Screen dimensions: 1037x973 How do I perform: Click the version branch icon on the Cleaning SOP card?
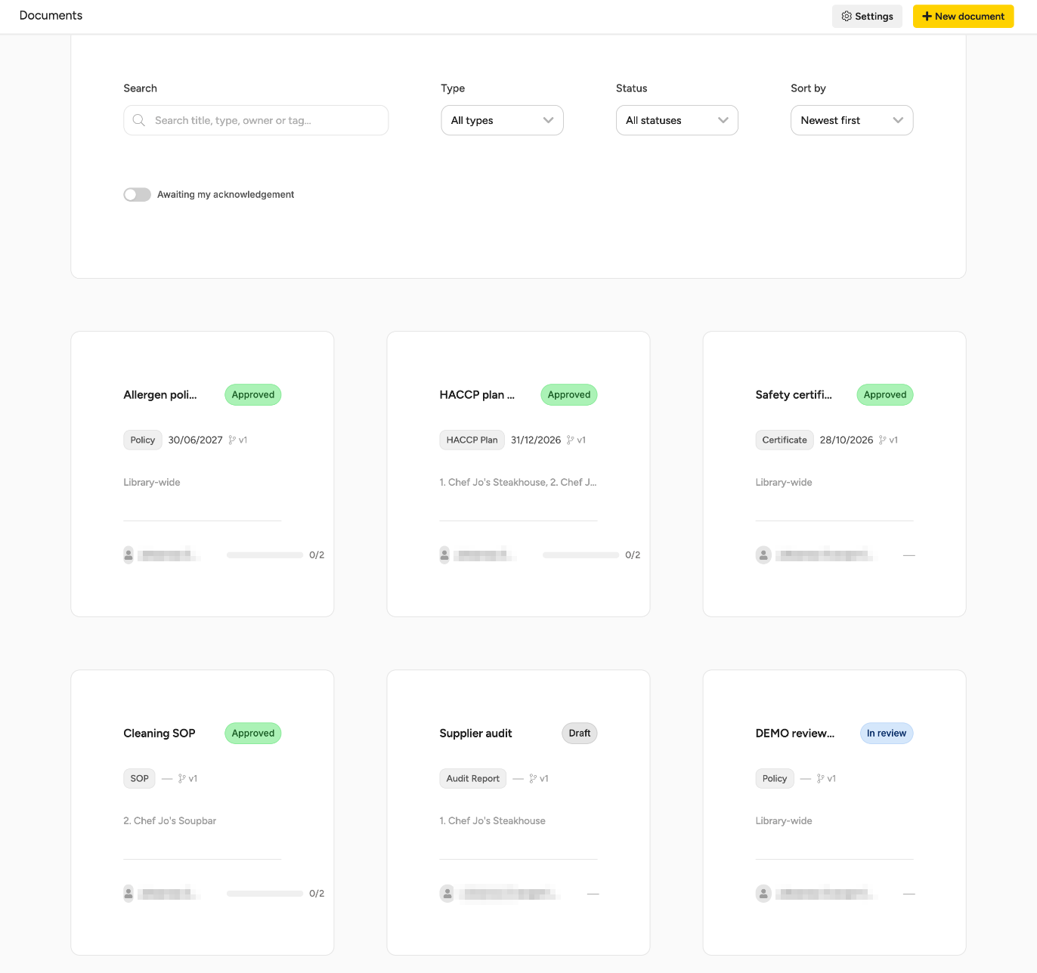point(182,778)
